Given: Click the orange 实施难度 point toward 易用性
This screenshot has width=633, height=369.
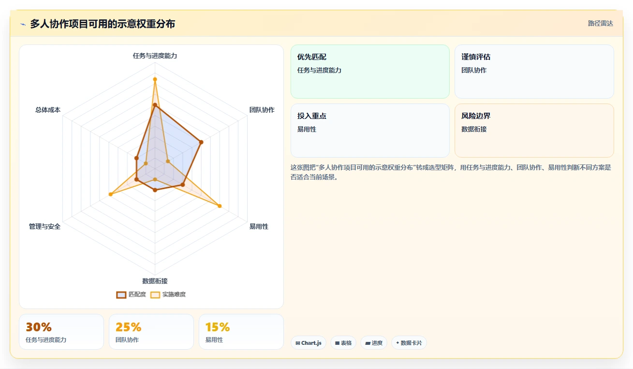Looking at the screenshot, I should tap(220, 206).
